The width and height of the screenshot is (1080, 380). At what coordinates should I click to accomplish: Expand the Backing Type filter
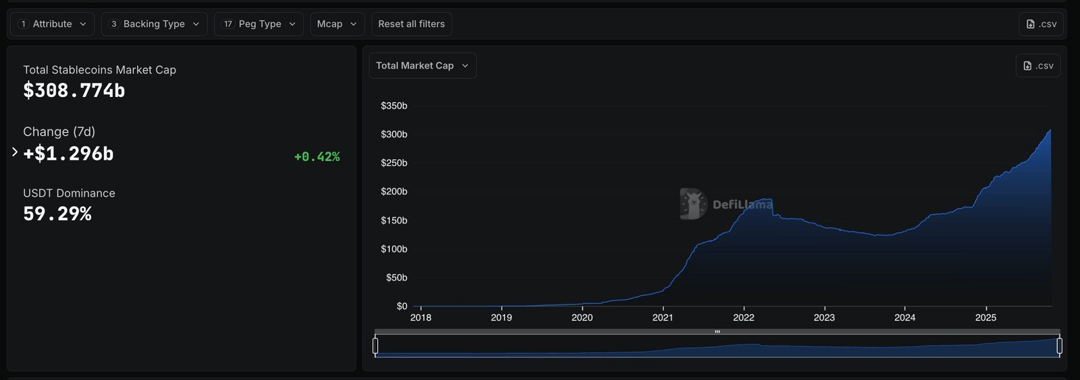pos(154,24)
